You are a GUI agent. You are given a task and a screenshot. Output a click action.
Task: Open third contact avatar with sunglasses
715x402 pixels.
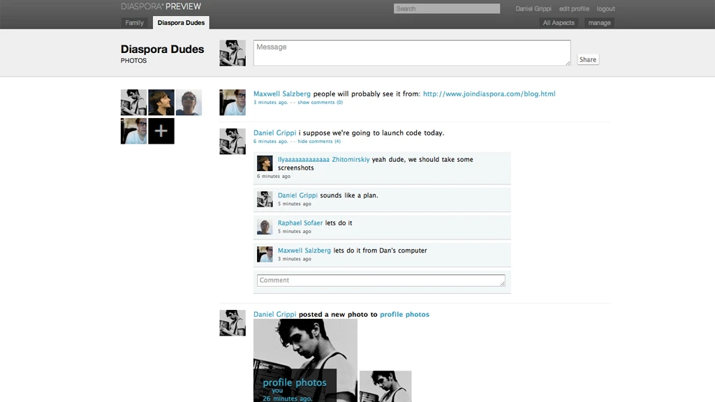pos(189,102)
